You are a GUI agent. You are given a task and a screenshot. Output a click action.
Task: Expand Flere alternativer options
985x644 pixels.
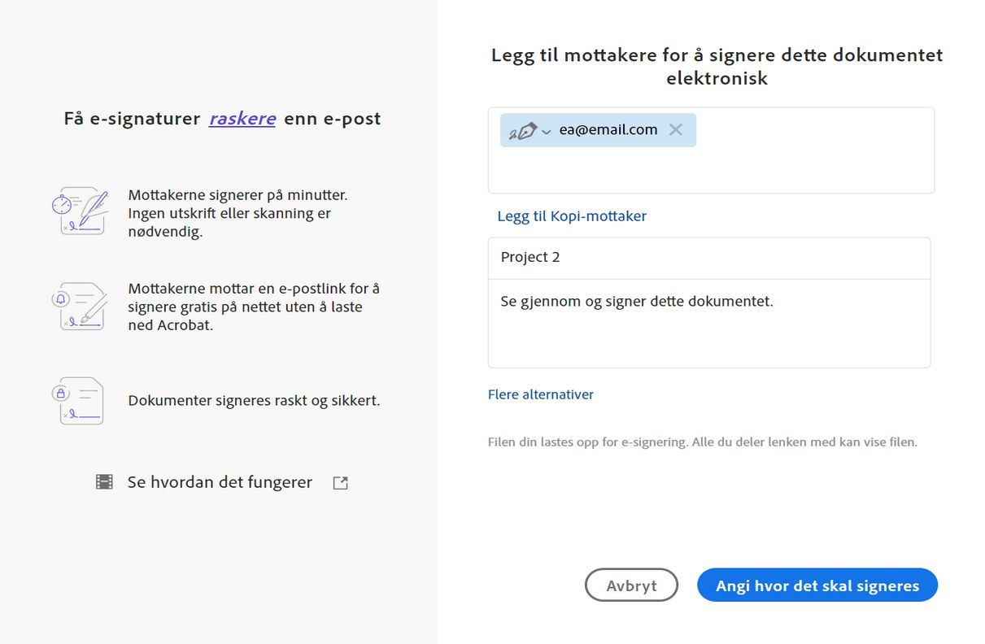click(x=541, y=394)
